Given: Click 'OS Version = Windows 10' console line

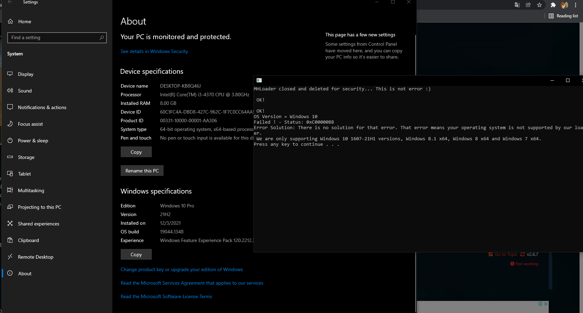Looking at the screenshot, I should (286, 117).
